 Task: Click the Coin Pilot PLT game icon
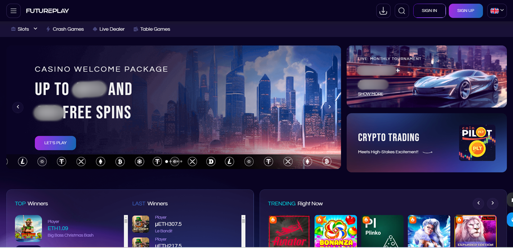[x=477, y=143]
